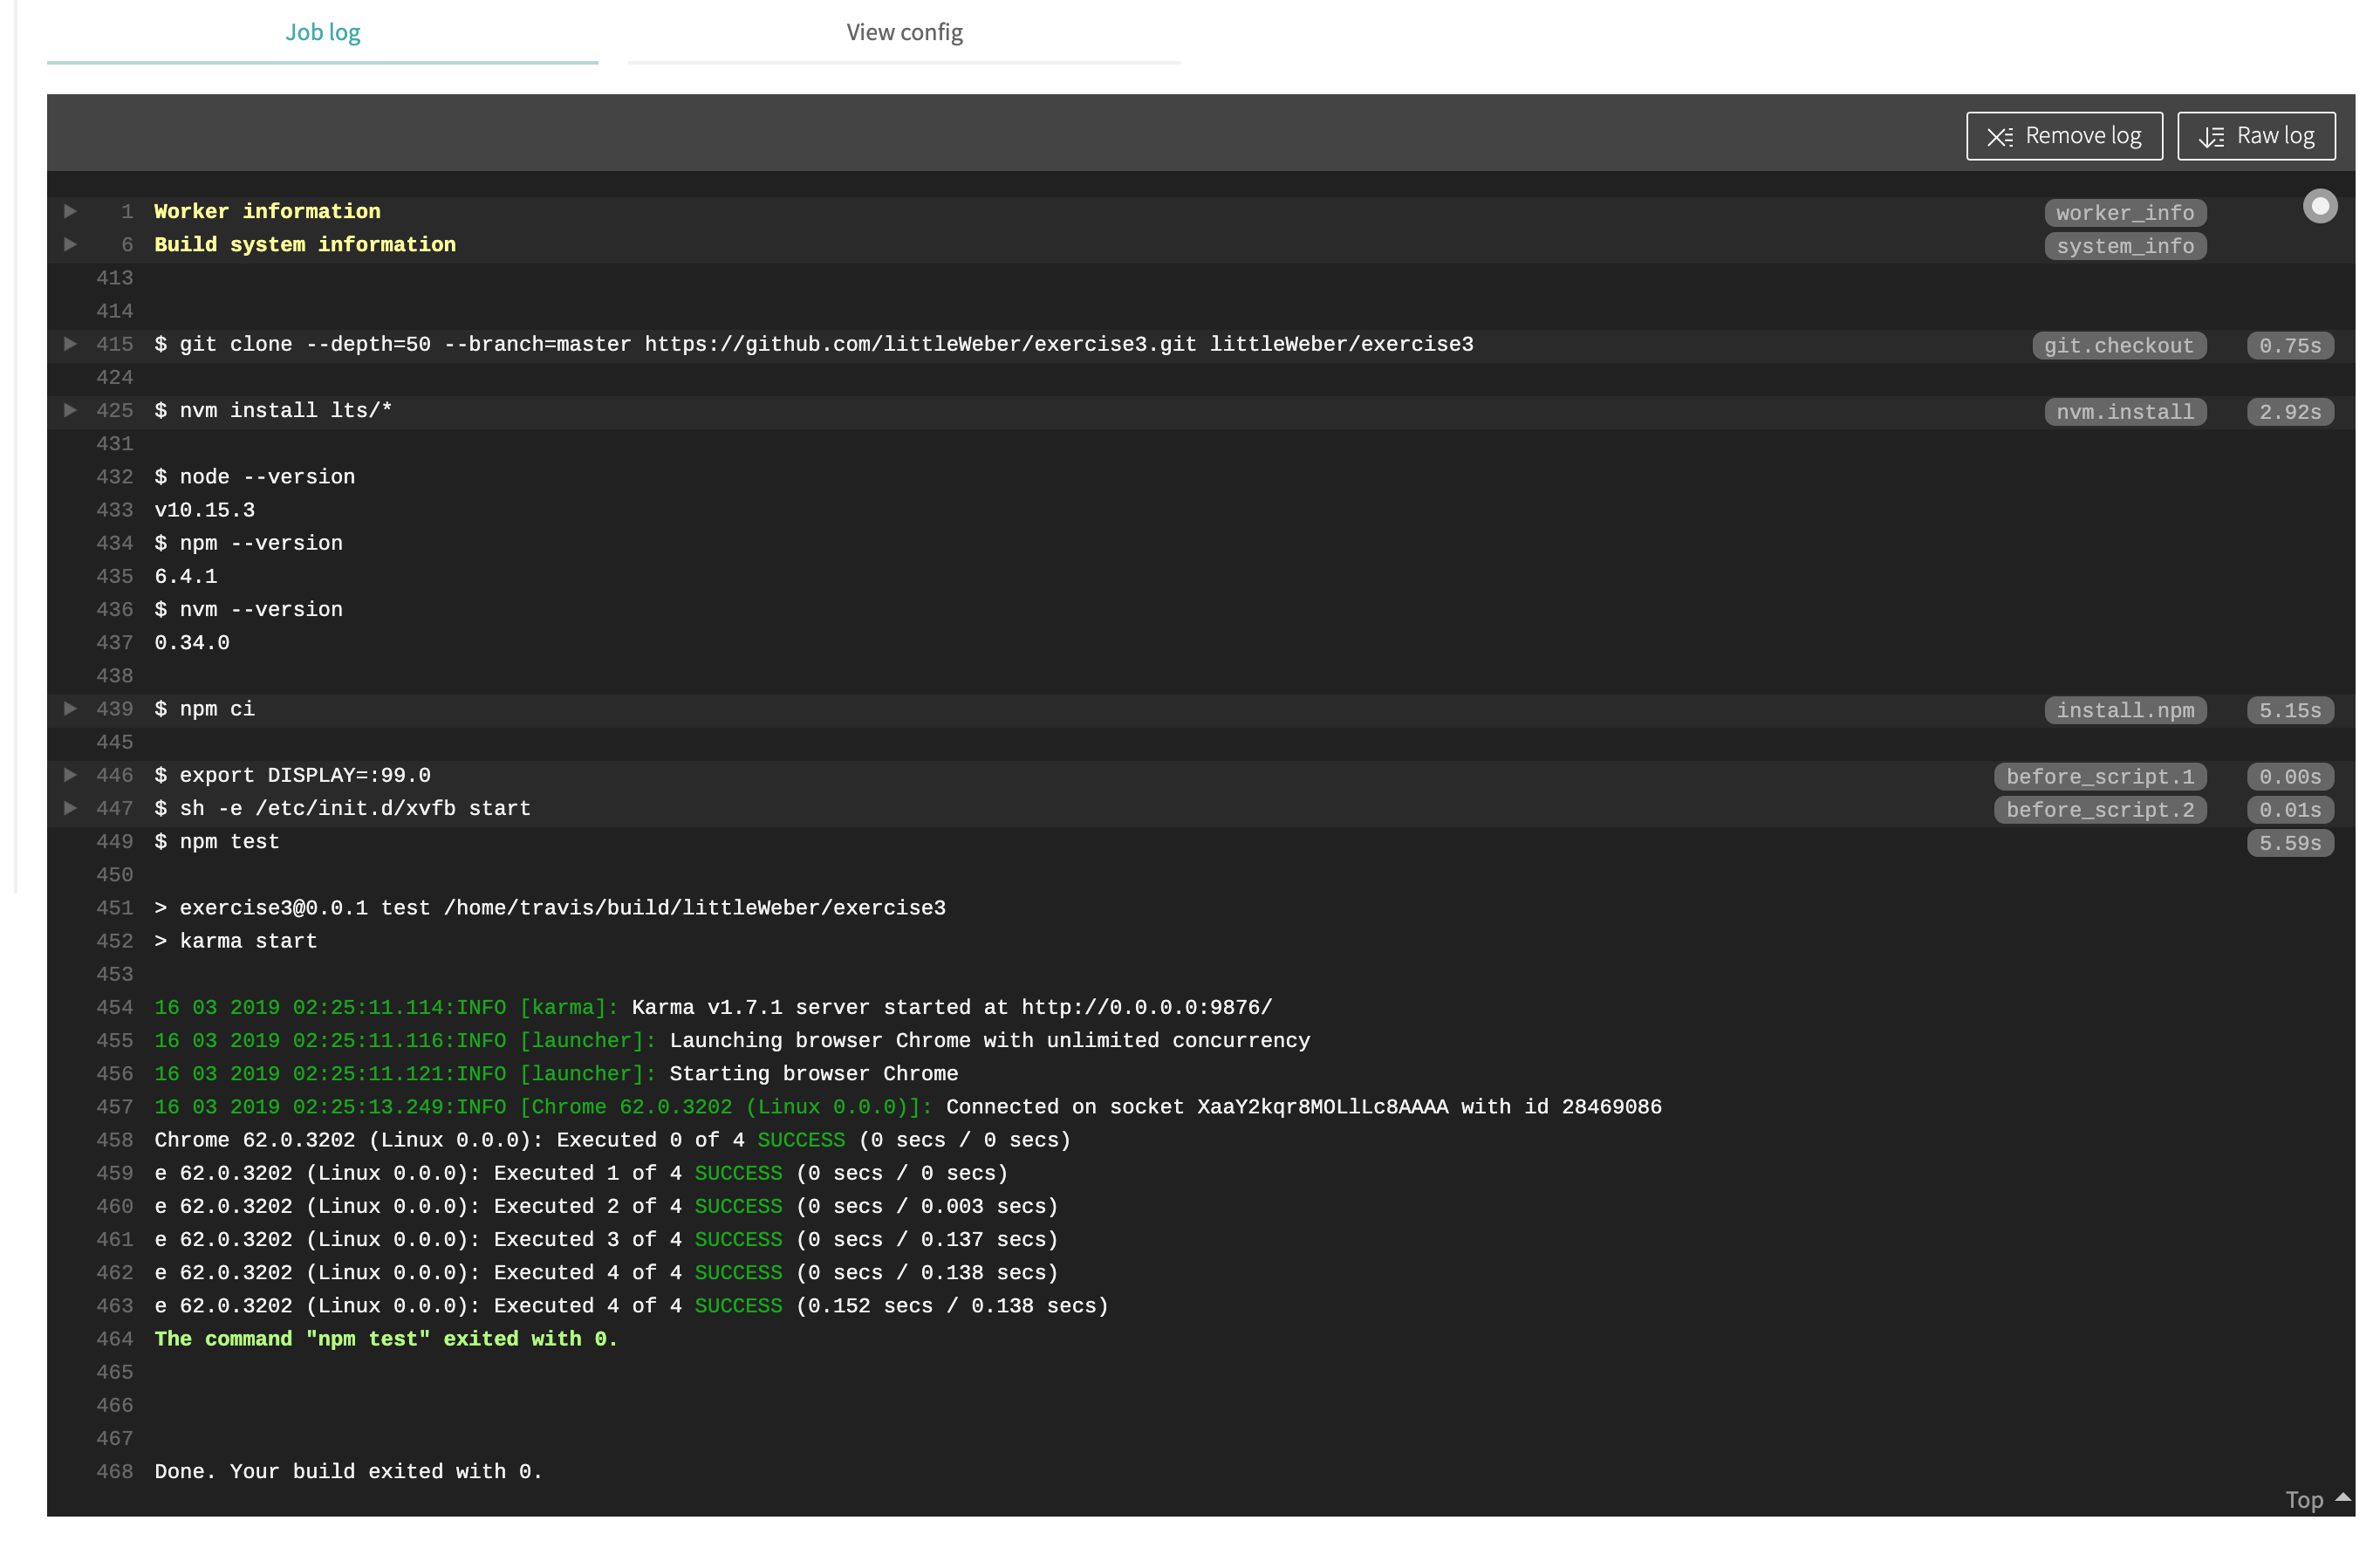
Task: Click the git.checkout fold label
Action: pyautogui.click(x=2118, y=346)
